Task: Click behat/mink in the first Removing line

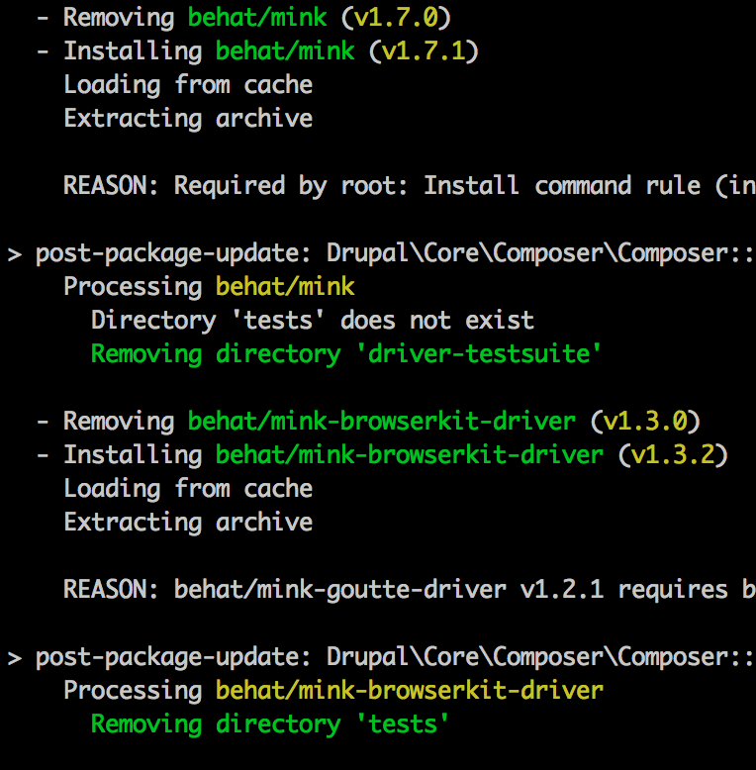Action: click(x=257, y=17)
